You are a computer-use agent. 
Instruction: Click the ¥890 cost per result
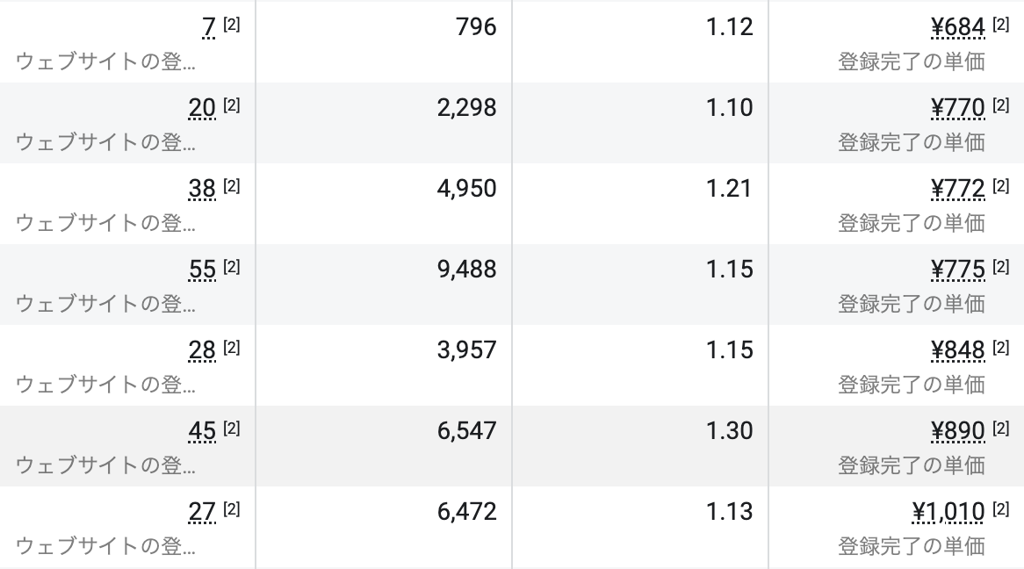957,432
